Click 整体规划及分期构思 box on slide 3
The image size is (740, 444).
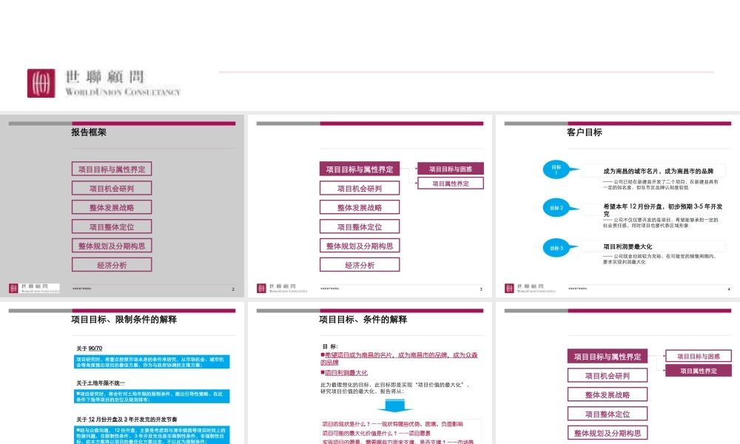(360, 246)
